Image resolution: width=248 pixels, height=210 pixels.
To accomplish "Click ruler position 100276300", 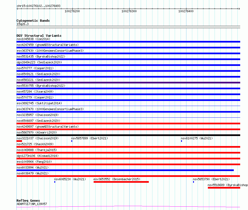I will [x=129, y=11].
